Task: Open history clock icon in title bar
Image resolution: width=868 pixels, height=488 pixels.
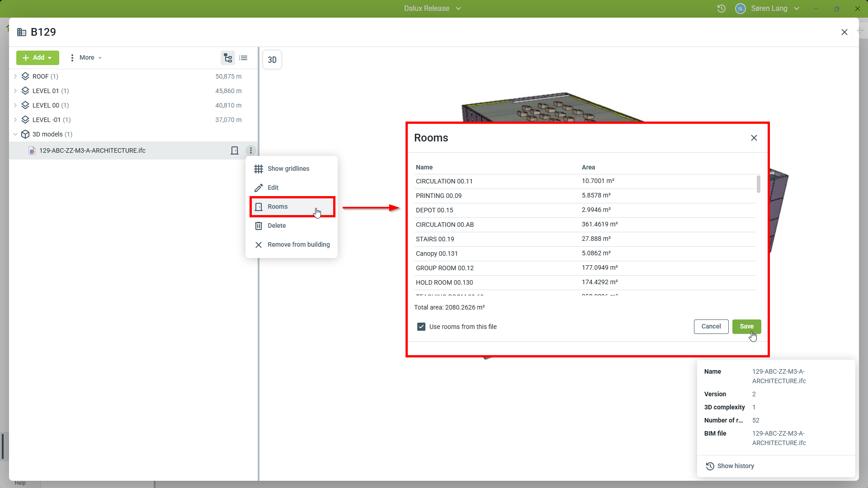Action: coord(721,9)
